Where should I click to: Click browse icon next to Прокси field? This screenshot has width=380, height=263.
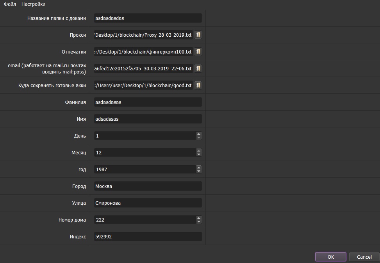pos(198,35)
